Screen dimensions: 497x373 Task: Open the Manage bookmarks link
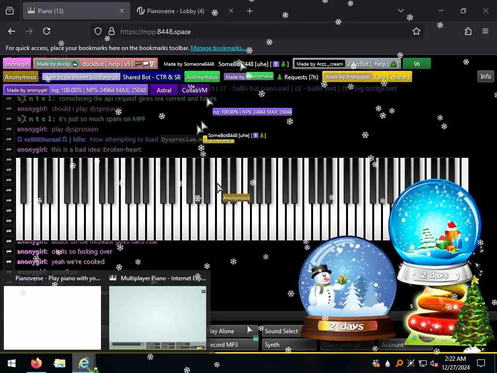218,48
